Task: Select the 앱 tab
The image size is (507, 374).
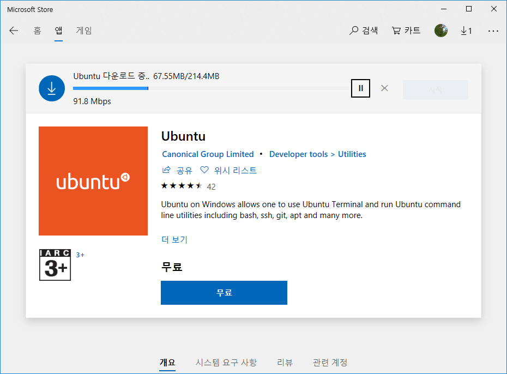Action: tap(58, 31)
